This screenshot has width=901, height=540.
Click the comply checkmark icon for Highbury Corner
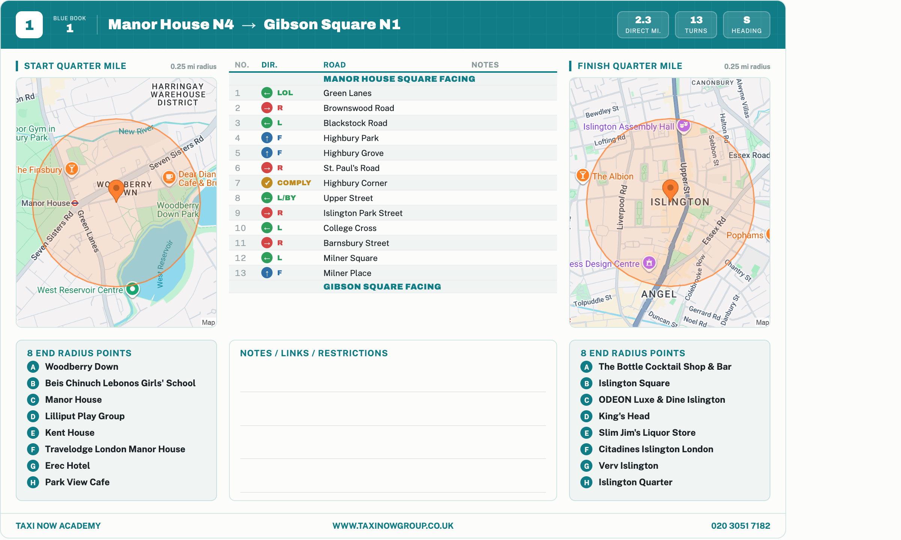coord(267,183)
